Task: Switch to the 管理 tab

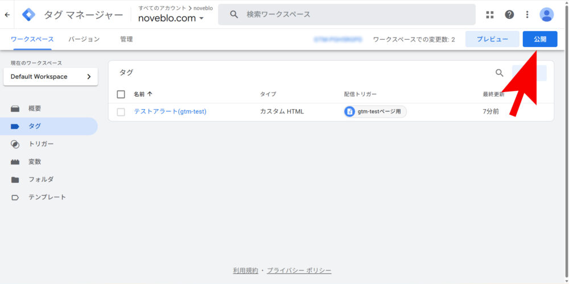Action: point(126,39)
